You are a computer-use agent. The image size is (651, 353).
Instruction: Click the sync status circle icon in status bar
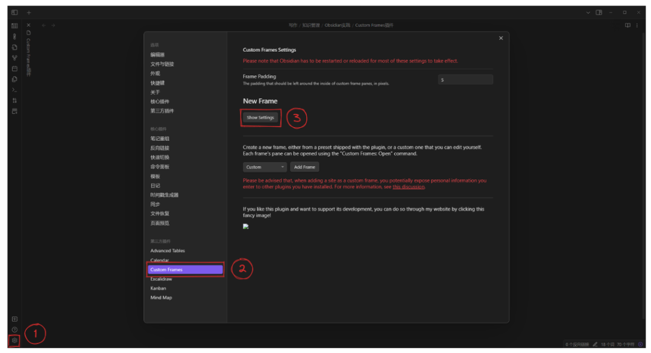click(x=641, y=345)
